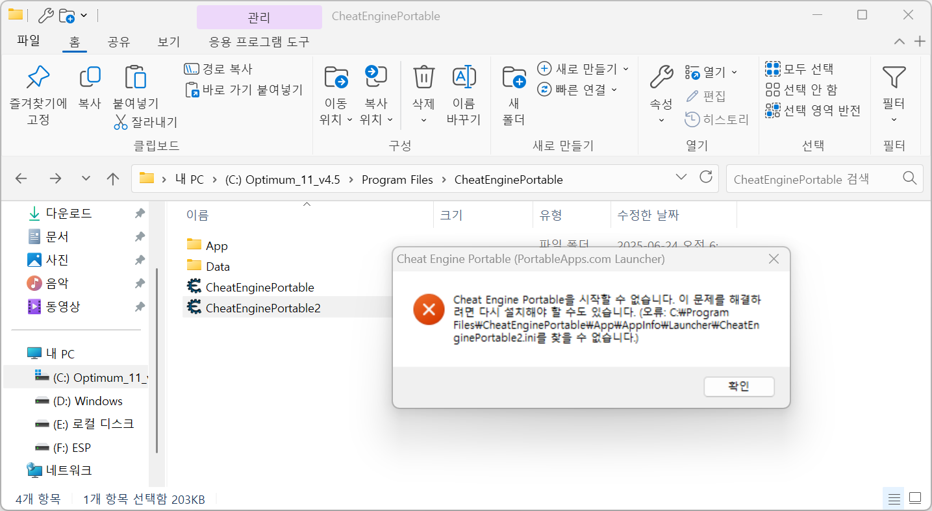Open the 복사 위치 (Copy to) menu
Image resolution: width=932 pixels, height=511 pixels.
click(376, 95)
